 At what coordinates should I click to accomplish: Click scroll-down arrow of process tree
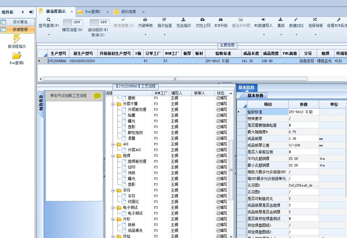pos(231,236)
